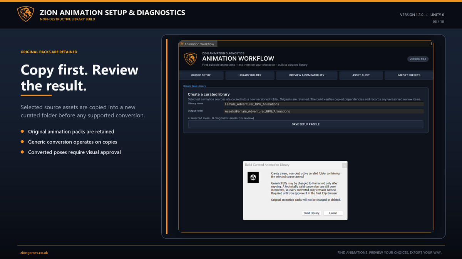
Task: Click the small icon on the Animation Workflow tab
Action: (x=182, y=44)
